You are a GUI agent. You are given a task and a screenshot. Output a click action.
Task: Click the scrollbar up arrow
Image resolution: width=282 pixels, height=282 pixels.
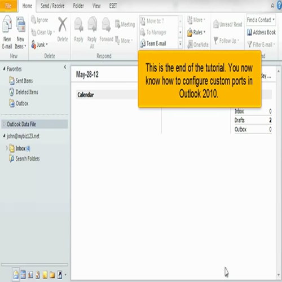coord(279,71)
